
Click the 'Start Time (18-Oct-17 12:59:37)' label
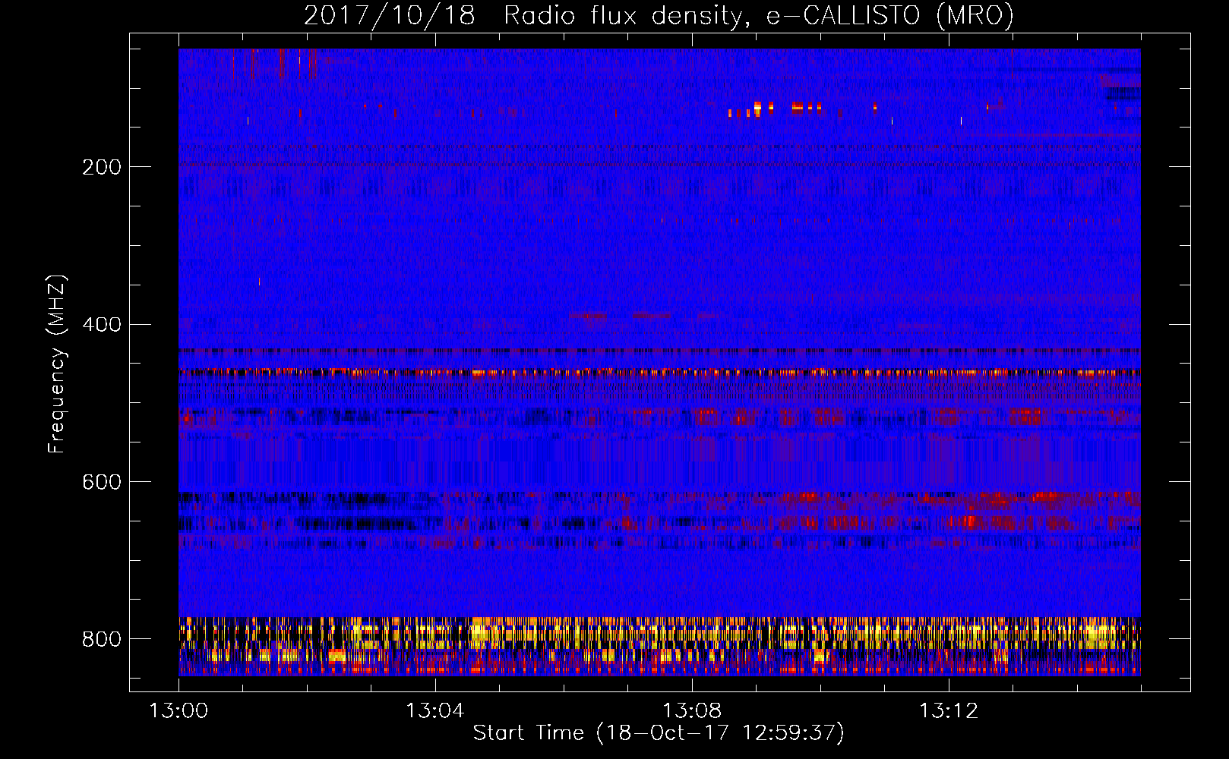coord(659,733)
